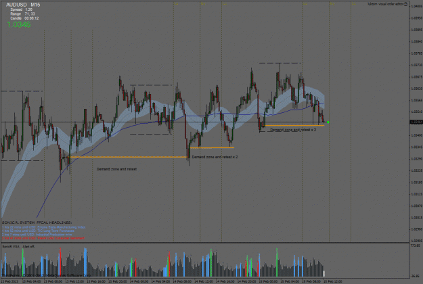
Task: Click the 1.03290 price axis label
Action: 416,159
